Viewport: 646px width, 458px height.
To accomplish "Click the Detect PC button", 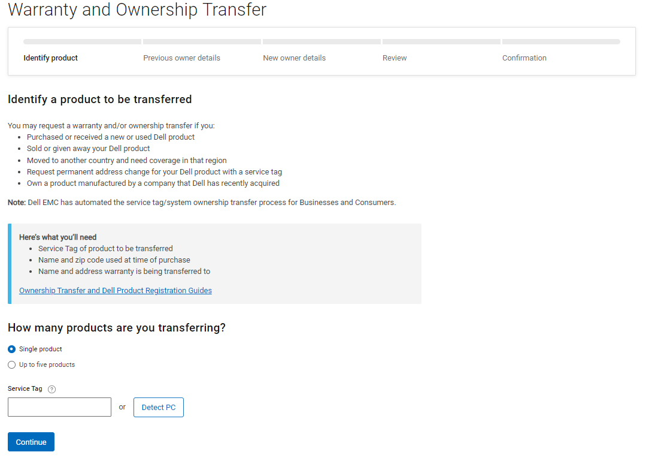I will point(159,407).
